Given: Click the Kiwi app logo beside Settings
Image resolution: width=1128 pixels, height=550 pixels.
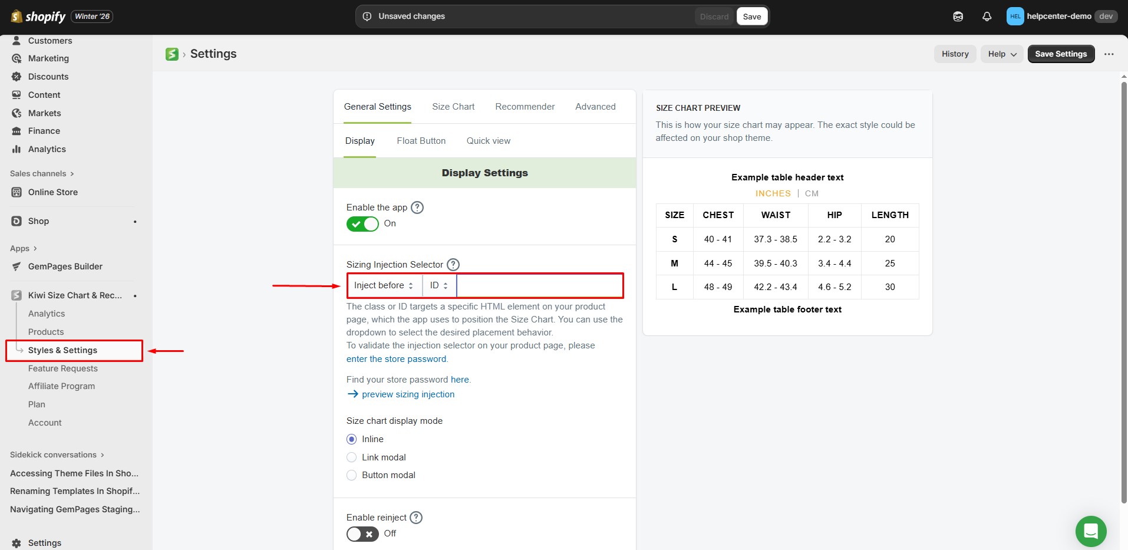Looking at the screenshot, I should 172,54.
